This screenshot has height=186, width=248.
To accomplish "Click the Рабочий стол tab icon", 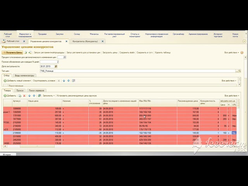I will point(3,41).
